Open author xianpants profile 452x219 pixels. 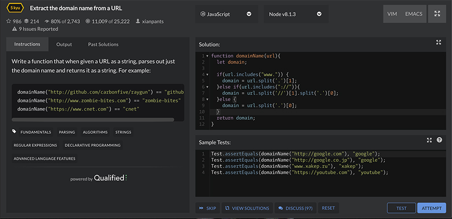(153, 21)
